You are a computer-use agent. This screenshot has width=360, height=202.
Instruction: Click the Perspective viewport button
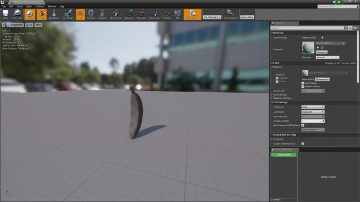pos(15,25)
